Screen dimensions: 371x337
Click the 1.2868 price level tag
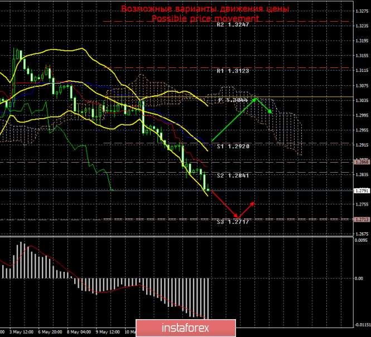click(362, 162)
